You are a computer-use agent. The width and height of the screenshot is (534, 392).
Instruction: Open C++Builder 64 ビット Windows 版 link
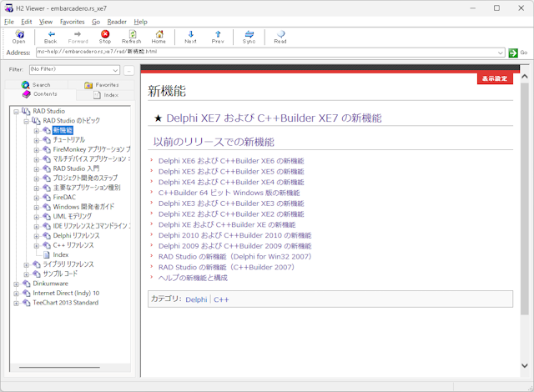click(x=229, y=193)
